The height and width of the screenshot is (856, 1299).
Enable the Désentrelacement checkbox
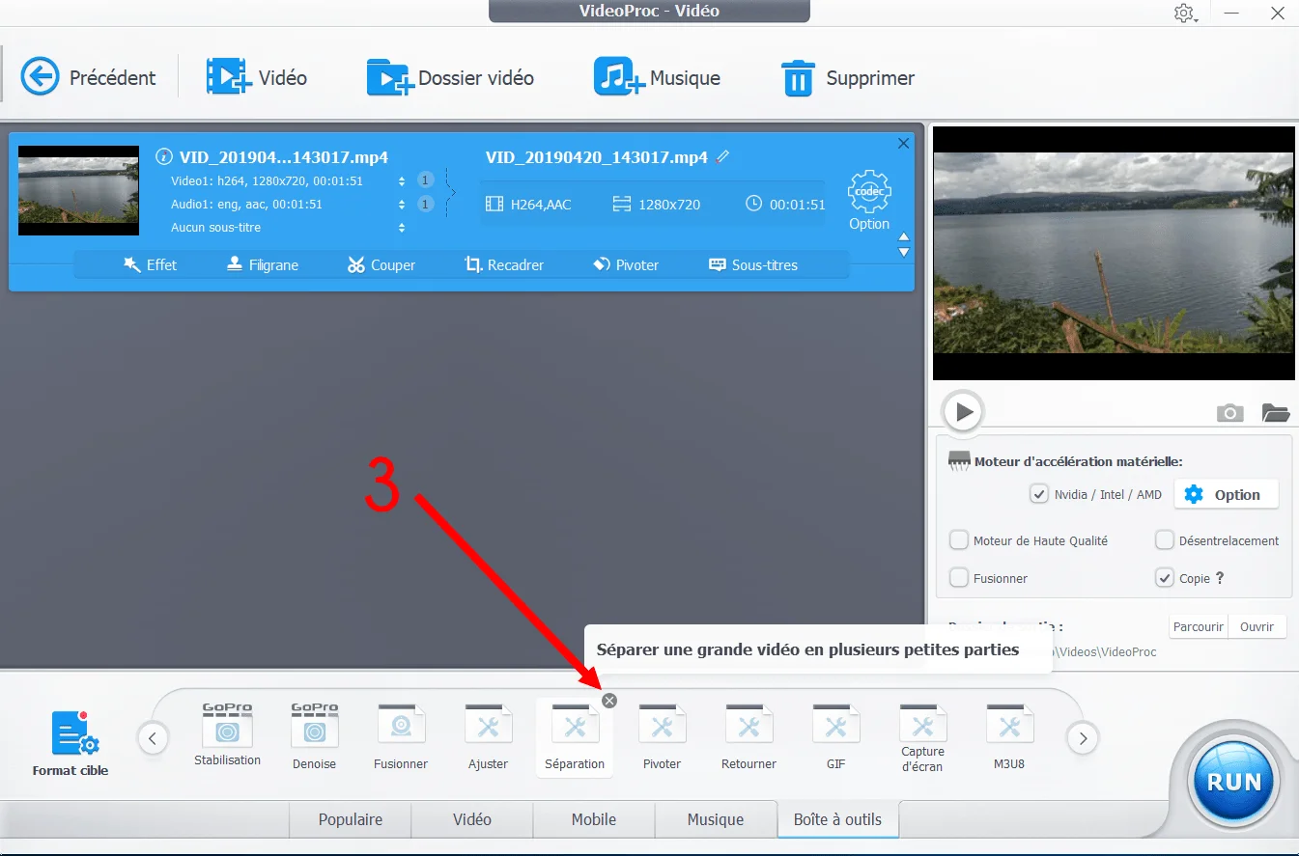pyautogui.click(x=1165, y=540)
